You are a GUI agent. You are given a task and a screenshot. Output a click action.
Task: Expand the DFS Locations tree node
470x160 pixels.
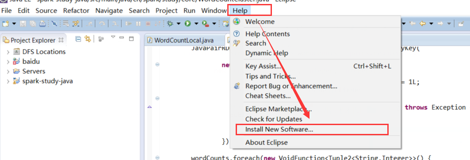[x=8, y=52]
